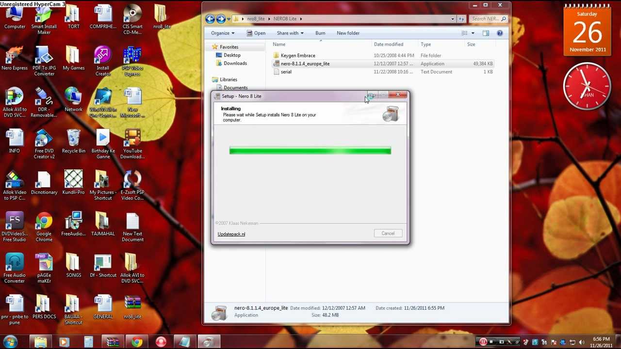This screenshot has height=349, width=621.
Task: Open the My Games folder icon
Action: coord(73,59)
